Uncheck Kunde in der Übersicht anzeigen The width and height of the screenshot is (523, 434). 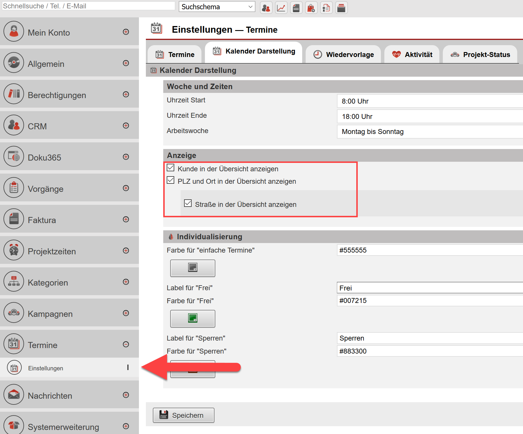click(170, 168)
